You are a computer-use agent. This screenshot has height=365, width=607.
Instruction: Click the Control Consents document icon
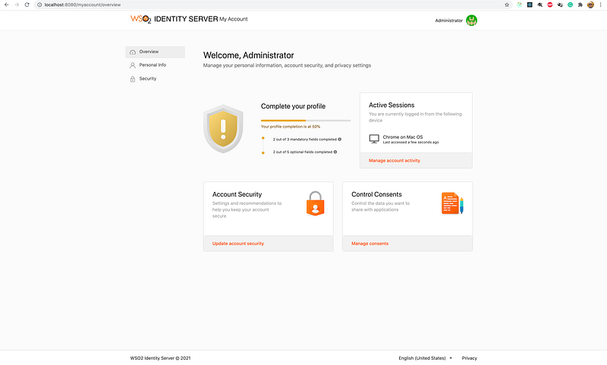452,203
